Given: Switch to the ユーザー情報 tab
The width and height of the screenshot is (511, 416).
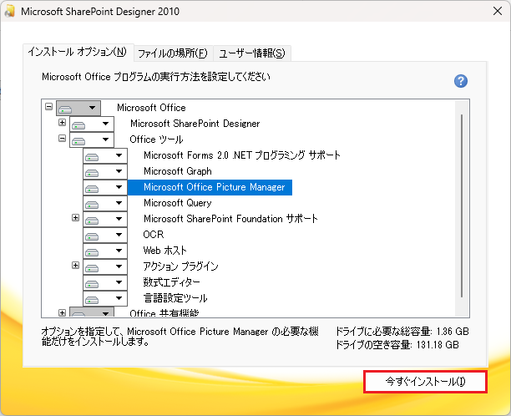Looking at the screenshot, I should [251, 53].
